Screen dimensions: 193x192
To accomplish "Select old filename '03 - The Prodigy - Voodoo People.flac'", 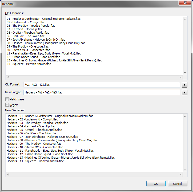I will point(31,26).
